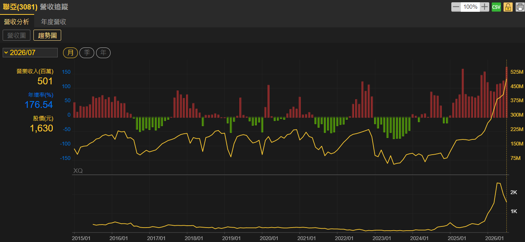Viewport: 525px width, 242px height.
Task: Click the 2026/01 x-axis label
Action: [495, 238]
